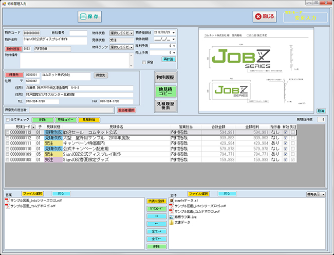Move file right with the → arrow button
Image resolution: width=334 pixels, height=255 pixels.
(x=157, y=216)
